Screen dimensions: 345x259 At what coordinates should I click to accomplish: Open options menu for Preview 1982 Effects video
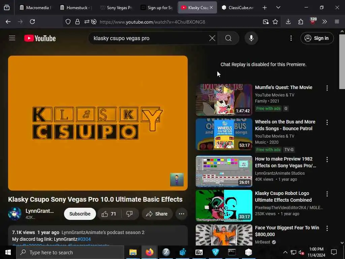327,160
